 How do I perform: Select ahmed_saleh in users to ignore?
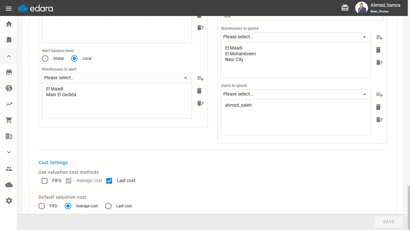[238, 105]
